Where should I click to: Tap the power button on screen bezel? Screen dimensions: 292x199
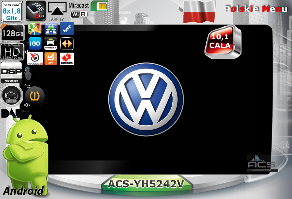[27, 52]
